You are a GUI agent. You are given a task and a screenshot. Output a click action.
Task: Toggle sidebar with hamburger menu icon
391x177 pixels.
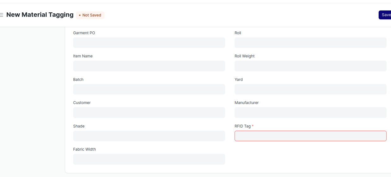pos(1,15)
